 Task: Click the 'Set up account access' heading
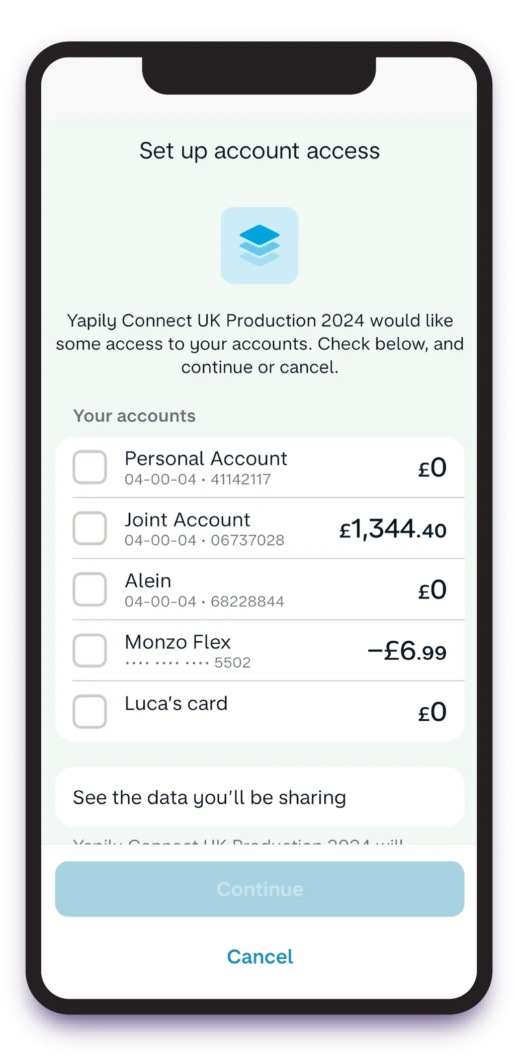click(260, 151)
